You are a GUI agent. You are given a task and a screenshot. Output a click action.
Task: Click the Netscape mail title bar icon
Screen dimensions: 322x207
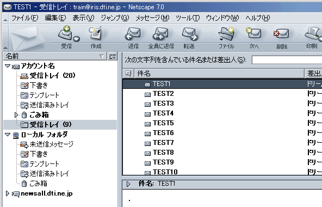coord(8,7)
